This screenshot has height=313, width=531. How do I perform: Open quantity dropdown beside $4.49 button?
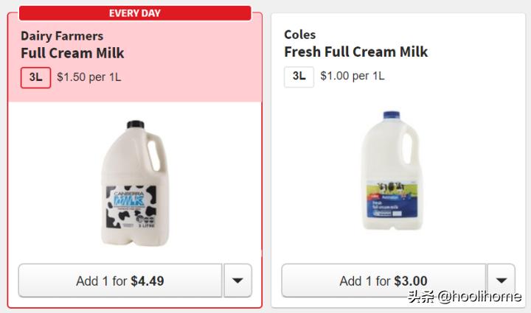237,281
